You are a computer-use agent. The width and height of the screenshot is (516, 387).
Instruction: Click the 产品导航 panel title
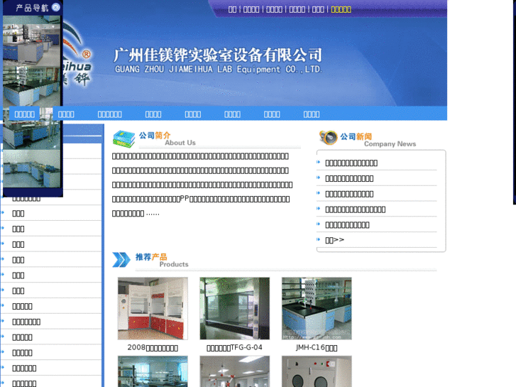coord(32,8)
